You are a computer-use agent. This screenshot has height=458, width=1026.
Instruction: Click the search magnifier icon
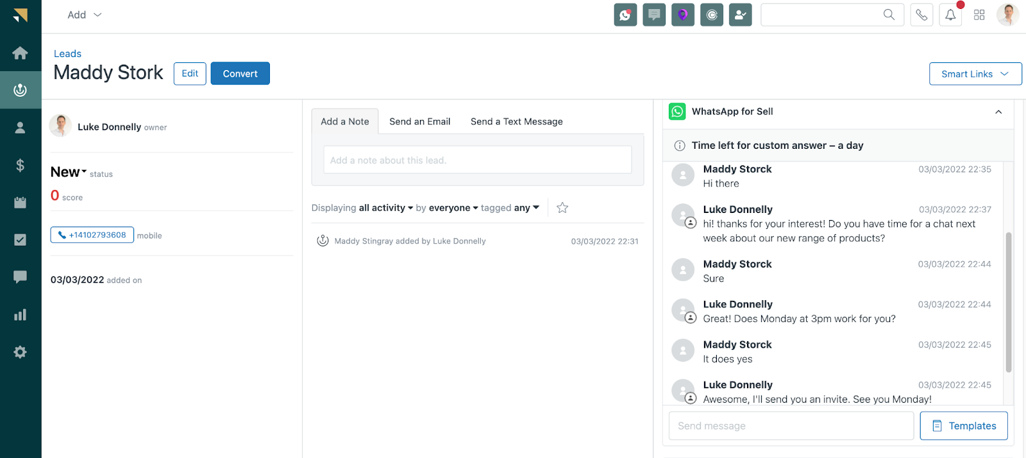point(889,14)
